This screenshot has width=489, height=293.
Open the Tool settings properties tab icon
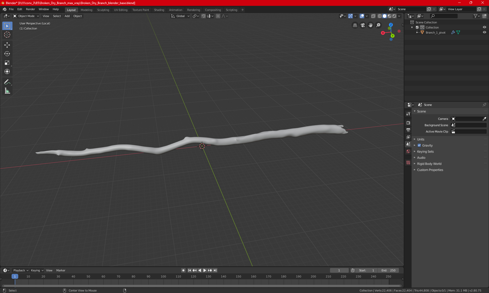click(408, 114)
